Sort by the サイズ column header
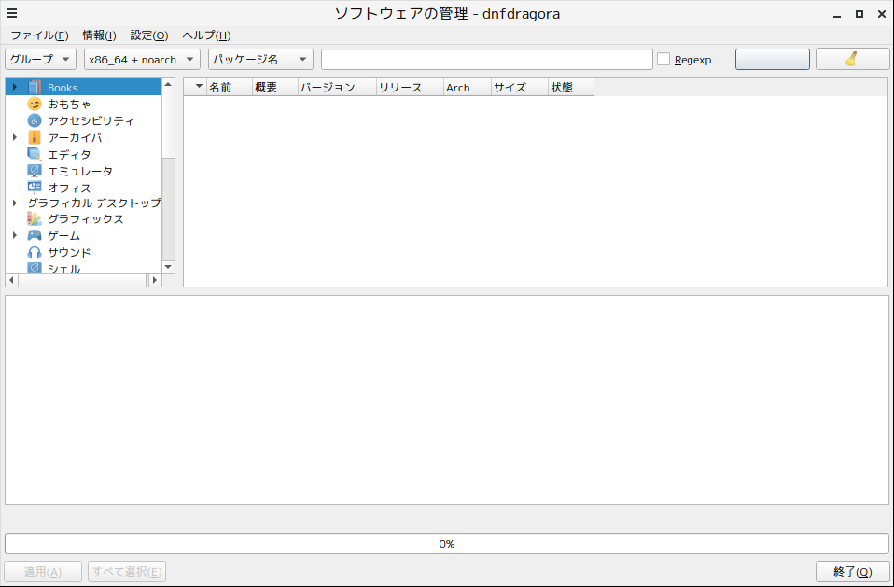The image size is (894, 587). pos(520,87)
